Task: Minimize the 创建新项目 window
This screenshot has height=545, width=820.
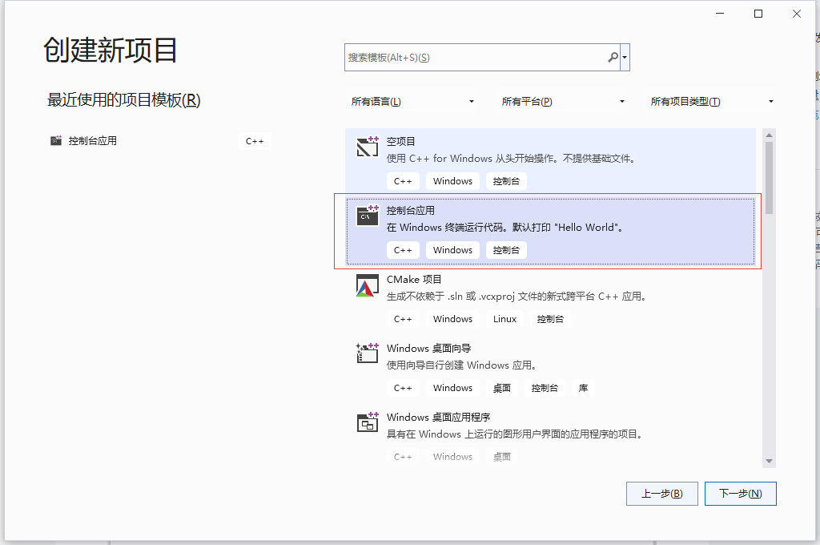Action: click(720, 14)
